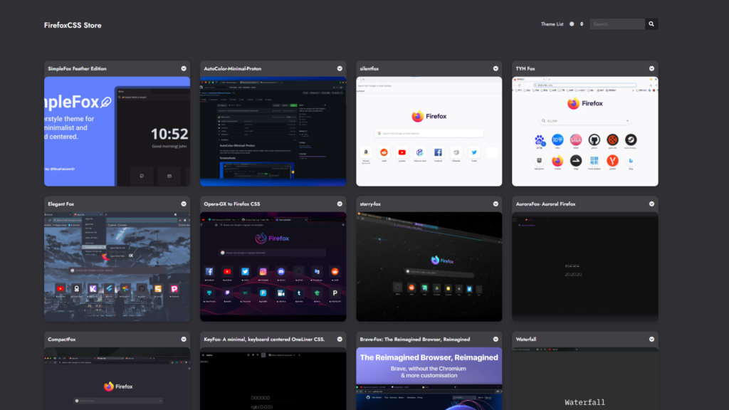Open the CompactFox preview image
The width and height of the screenshot is (729, 410).
(117, 379)
